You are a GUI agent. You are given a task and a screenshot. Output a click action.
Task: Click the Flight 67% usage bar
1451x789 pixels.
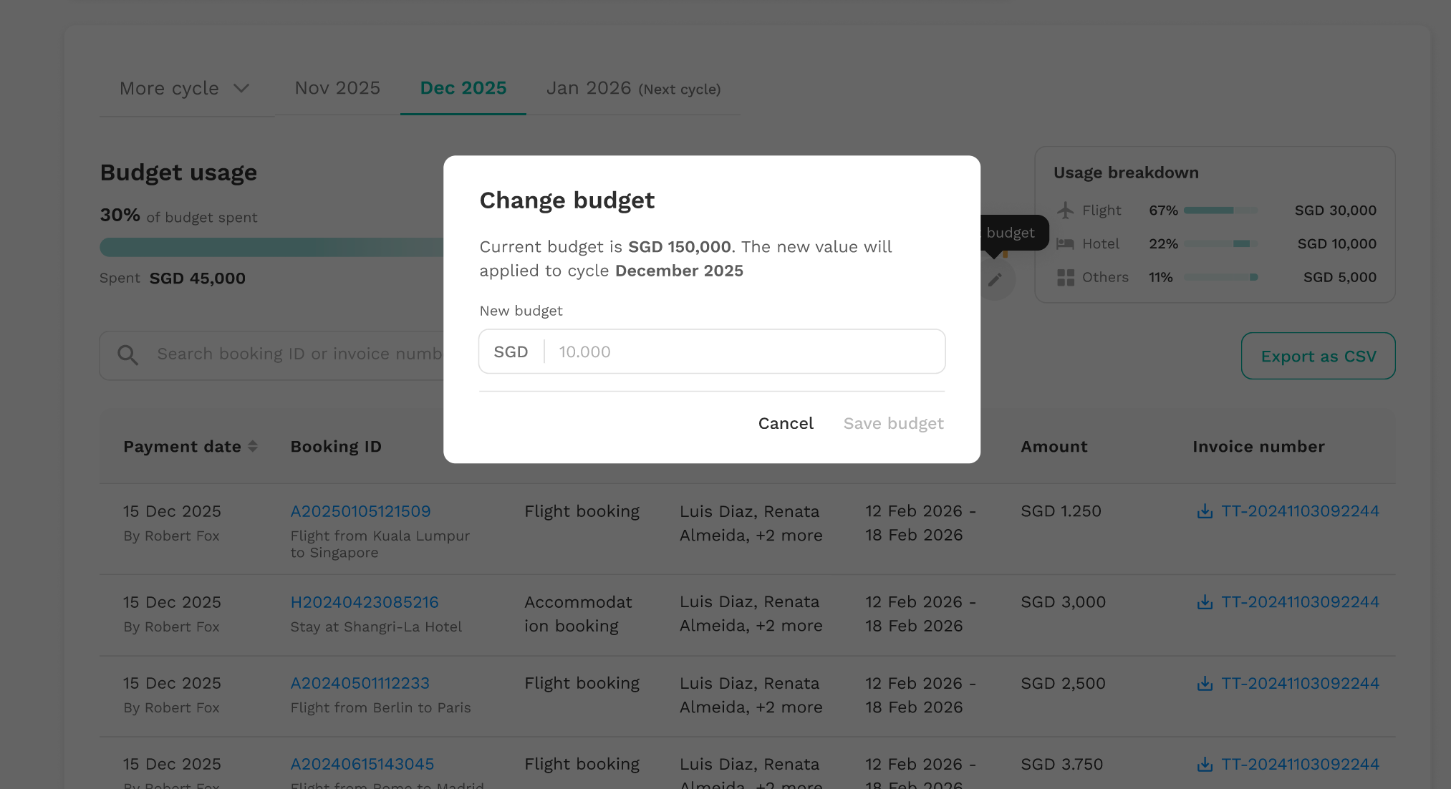click(x=1221, y=210)
